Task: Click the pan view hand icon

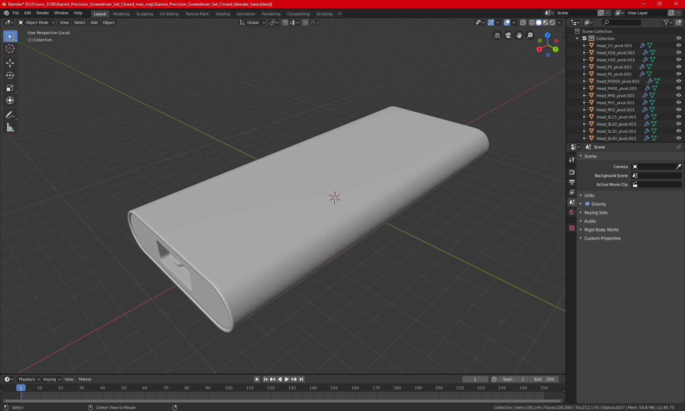Action: [x=519, y=35]
